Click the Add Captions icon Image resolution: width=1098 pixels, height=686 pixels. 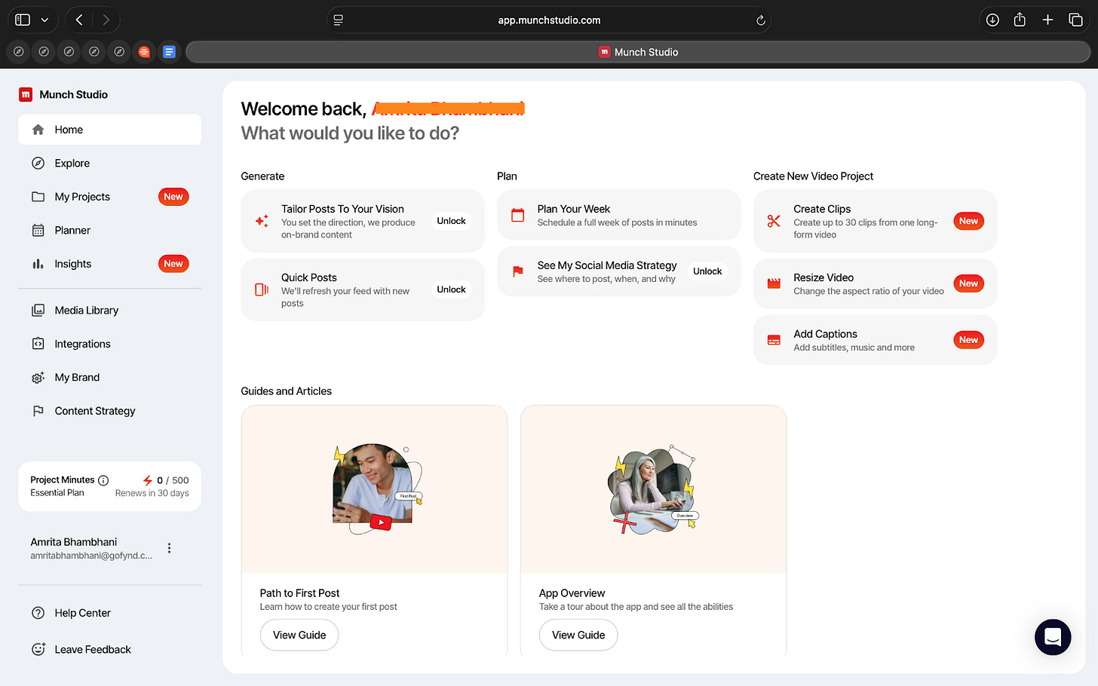pos(774,340)
